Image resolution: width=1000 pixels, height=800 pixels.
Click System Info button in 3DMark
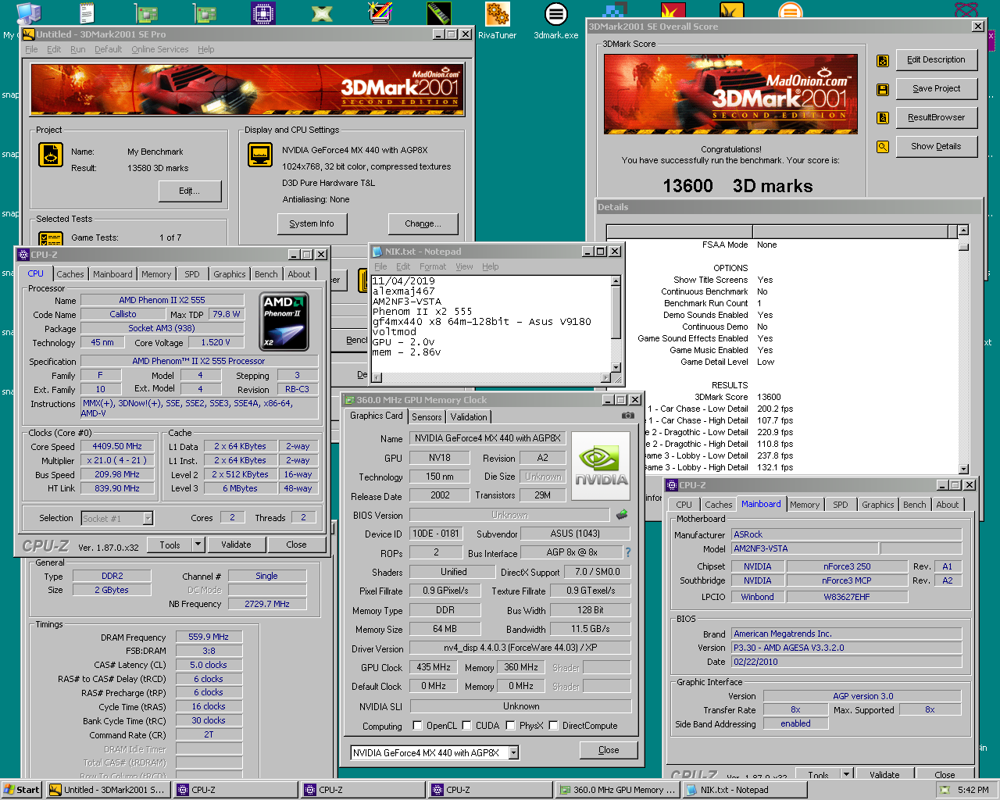[312, 224]
